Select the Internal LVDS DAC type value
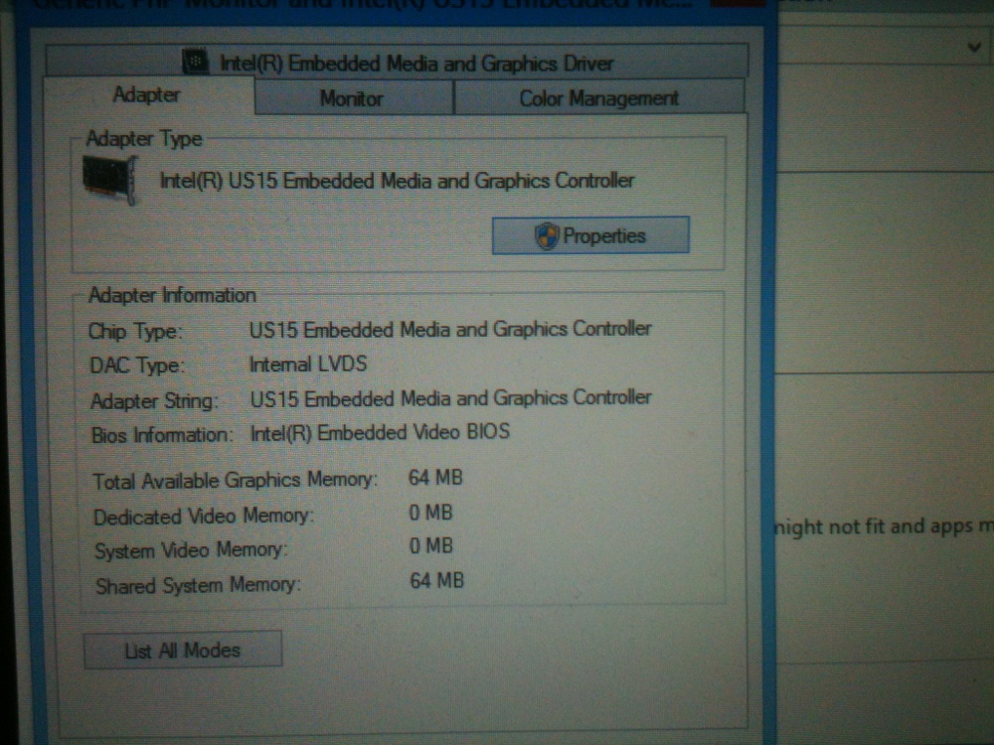The width and height of the screenshot is (994, 745). coord(308,365)
